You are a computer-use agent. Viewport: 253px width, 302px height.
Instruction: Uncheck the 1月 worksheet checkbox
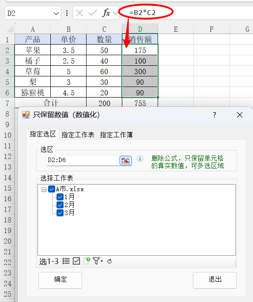tap(60, 197)
